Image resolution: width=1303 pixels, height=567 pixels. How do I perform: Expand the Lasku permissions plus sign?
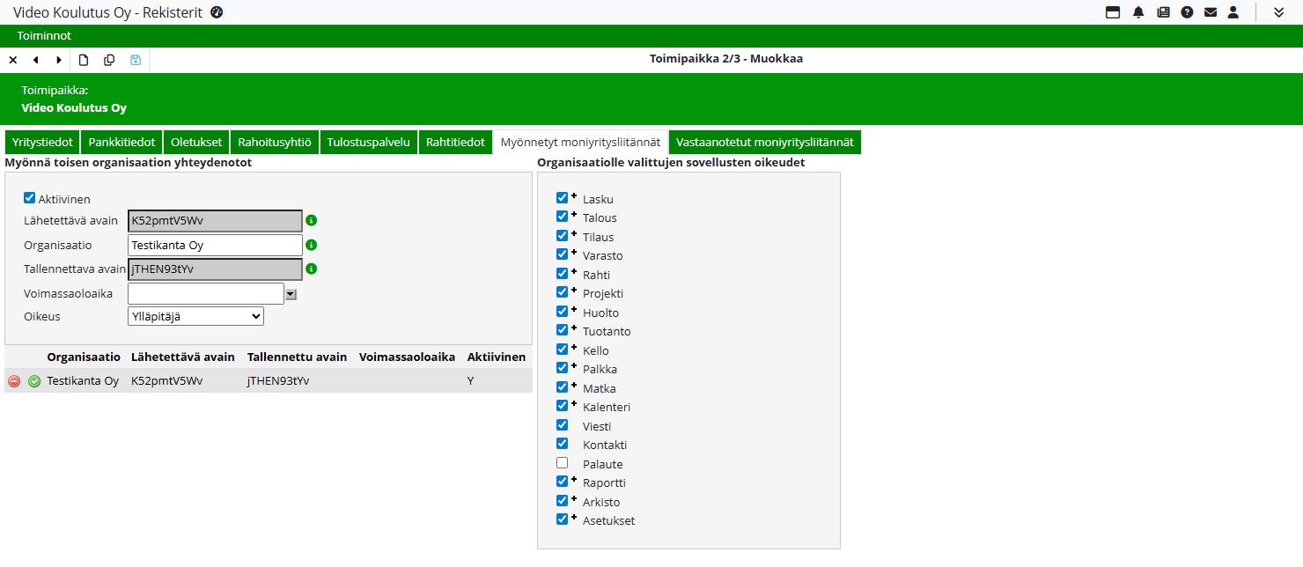(574, 195)
